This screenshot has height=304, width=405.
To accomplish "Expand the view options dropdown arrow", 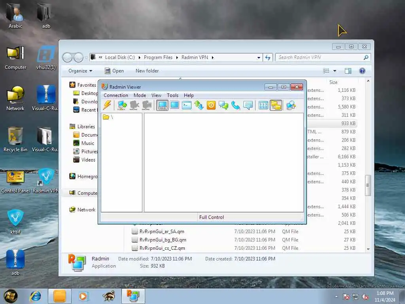I will pyautogui.click(x=335, y=71).
